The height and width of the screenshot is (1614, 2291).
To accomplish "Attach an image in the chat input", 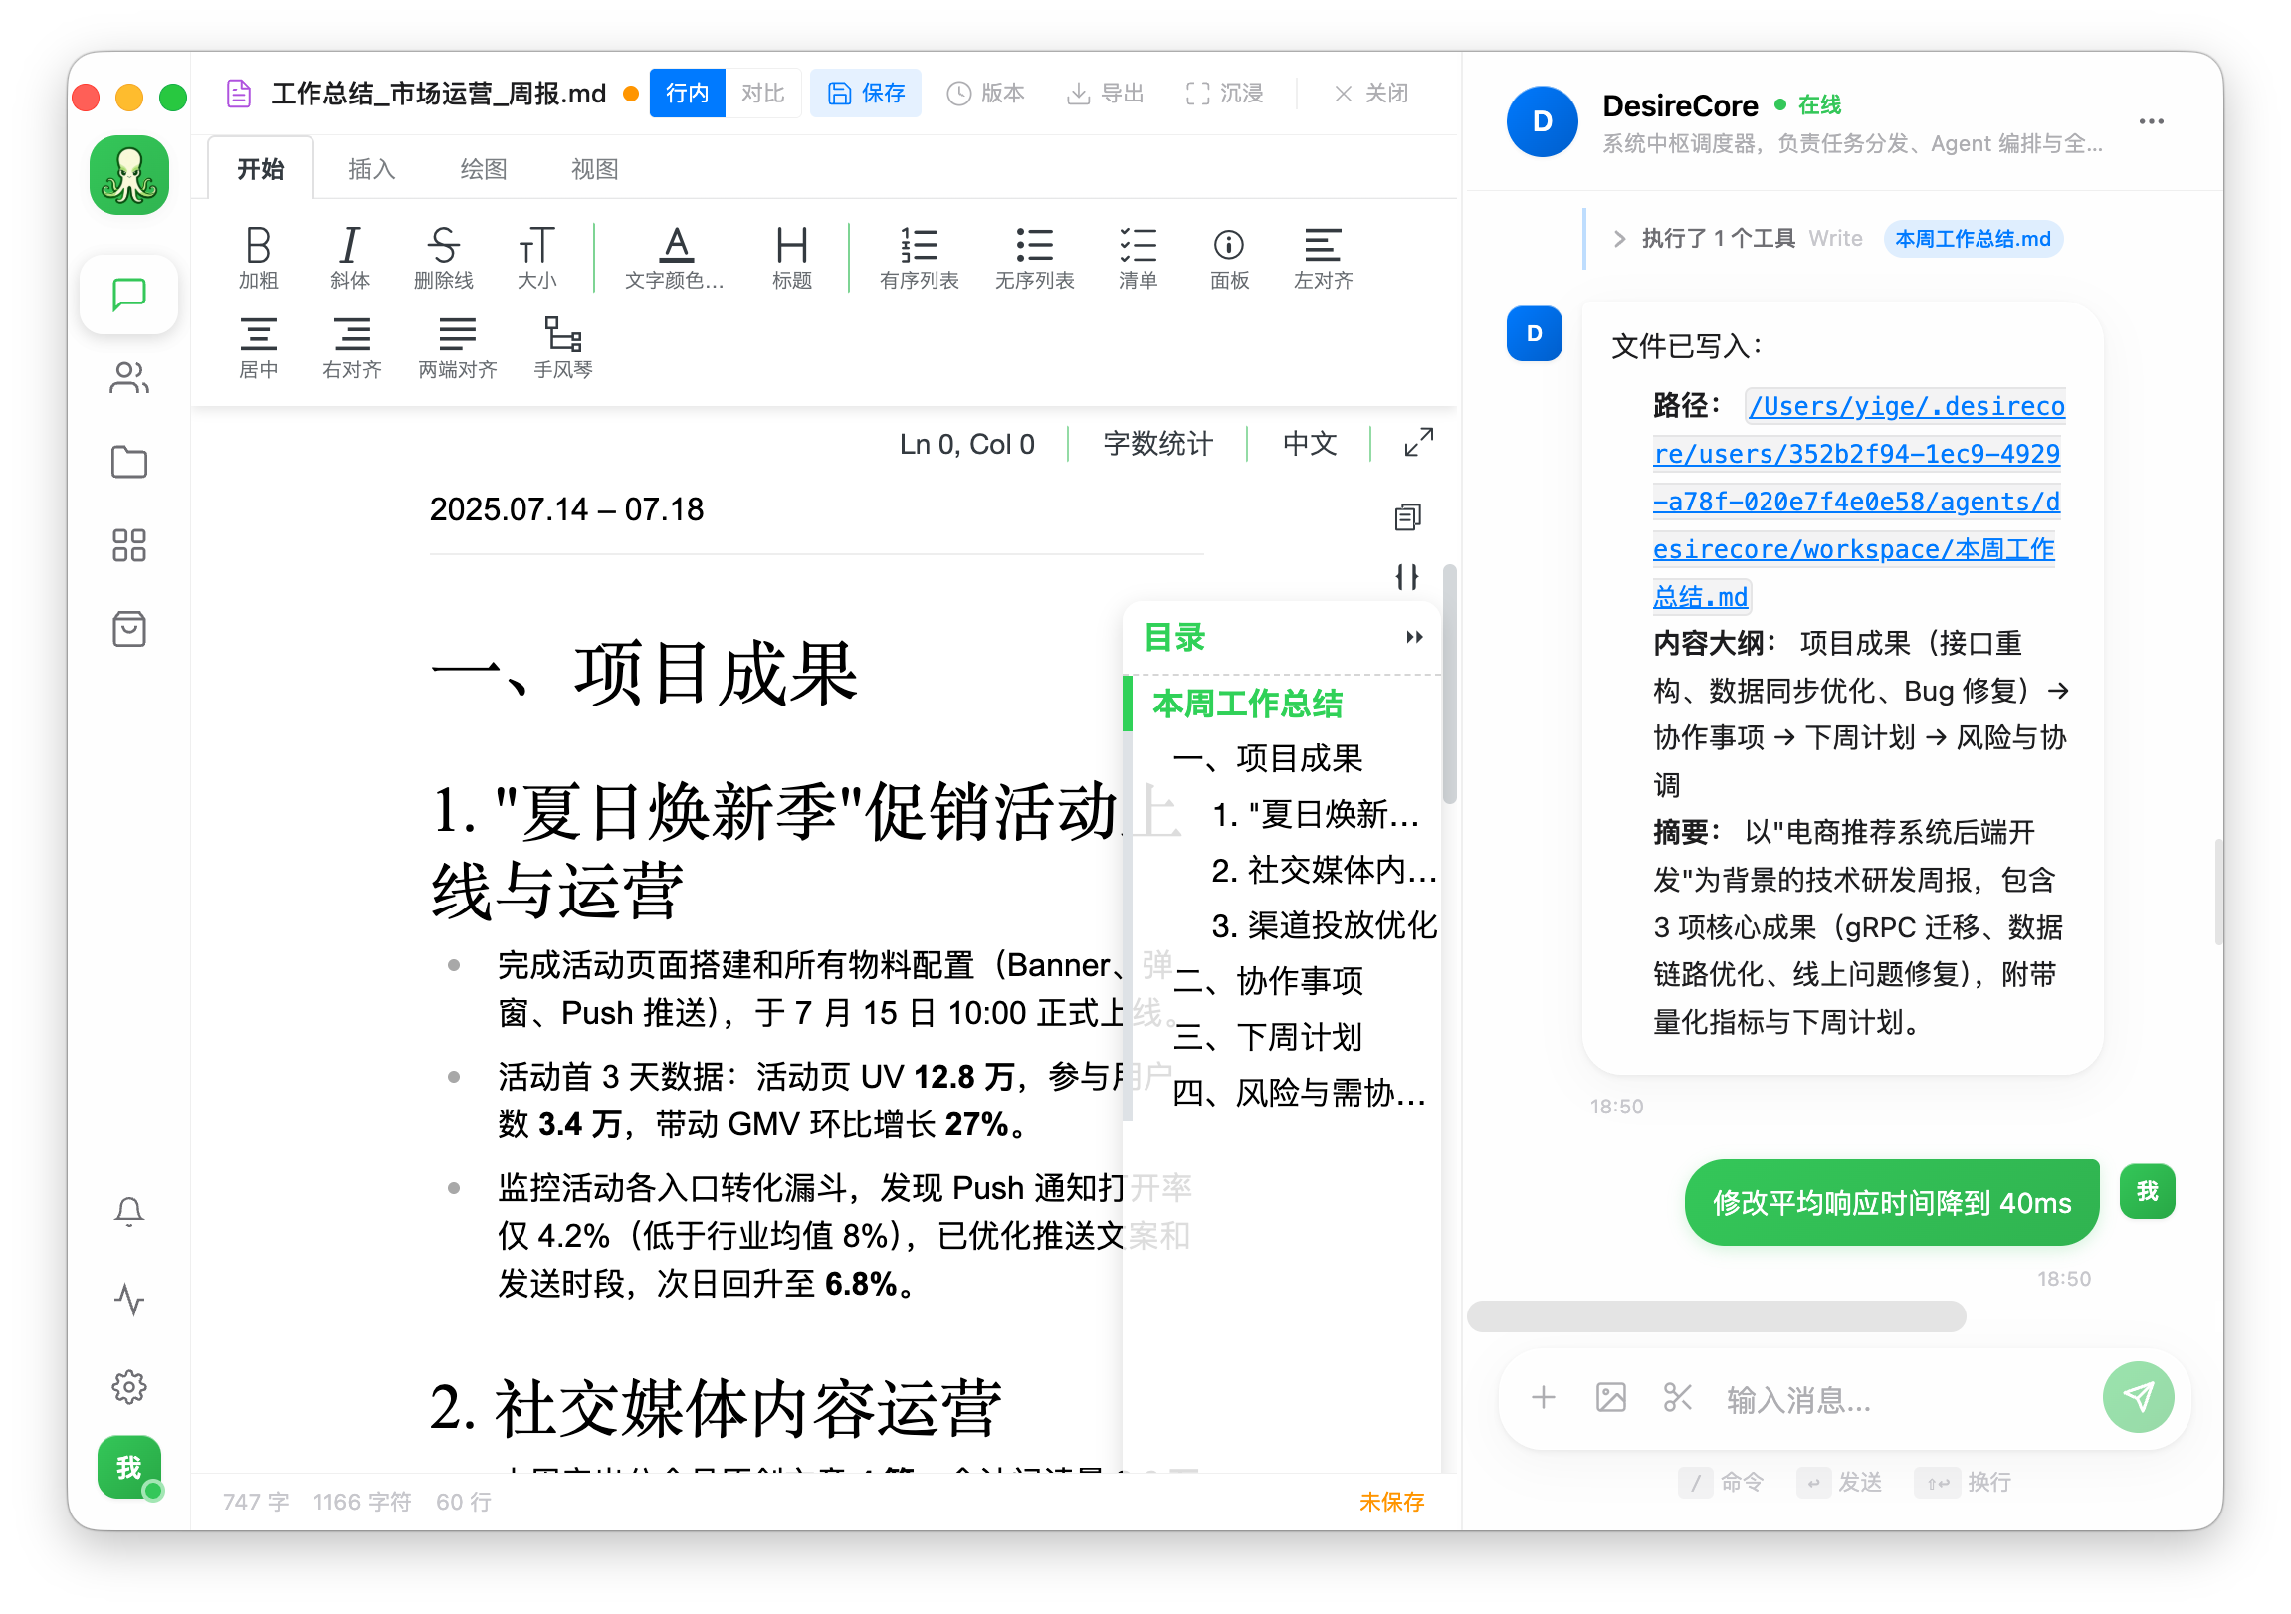I will [1609, 1396].
